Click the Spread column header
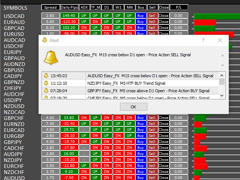Screen dimensions: 240x180 point(50,7)
